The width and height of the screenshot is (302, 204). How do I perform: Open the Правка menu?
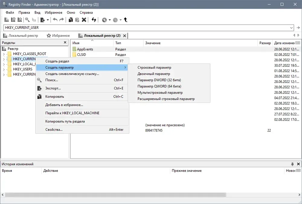click(24, 12)
